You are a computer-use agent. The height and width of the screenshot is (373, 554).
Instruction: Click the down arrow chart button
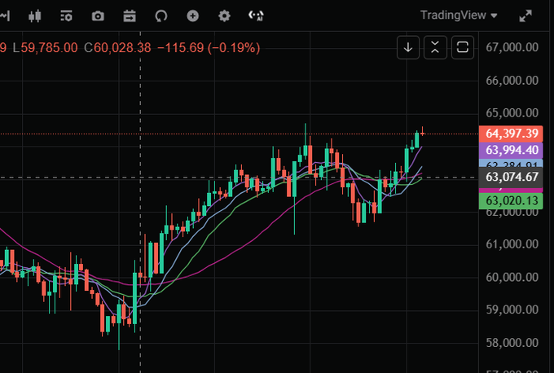(x=408, y=47)
